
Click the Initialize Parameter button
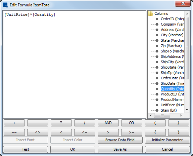(x=167, y=140)
